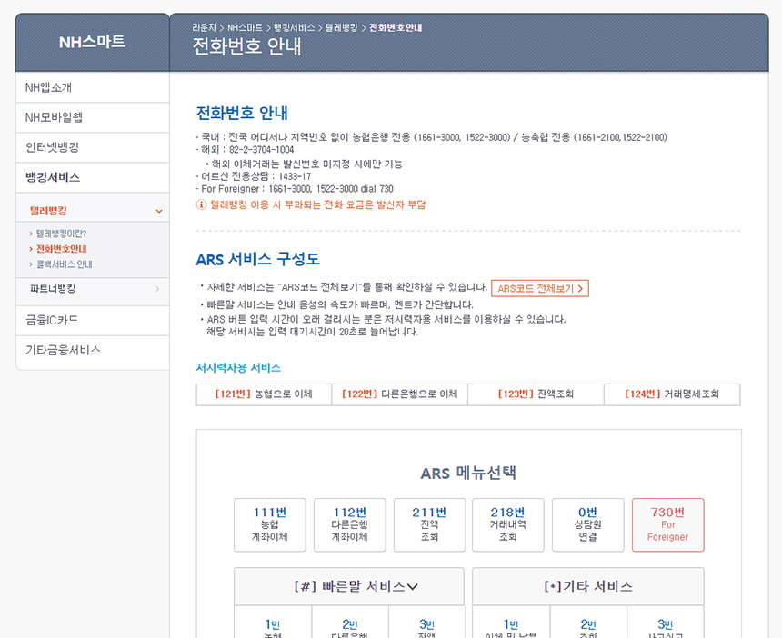Click 파트너뱅킹 sidebar heading
The image size is (782, 638).
[53, 289]
